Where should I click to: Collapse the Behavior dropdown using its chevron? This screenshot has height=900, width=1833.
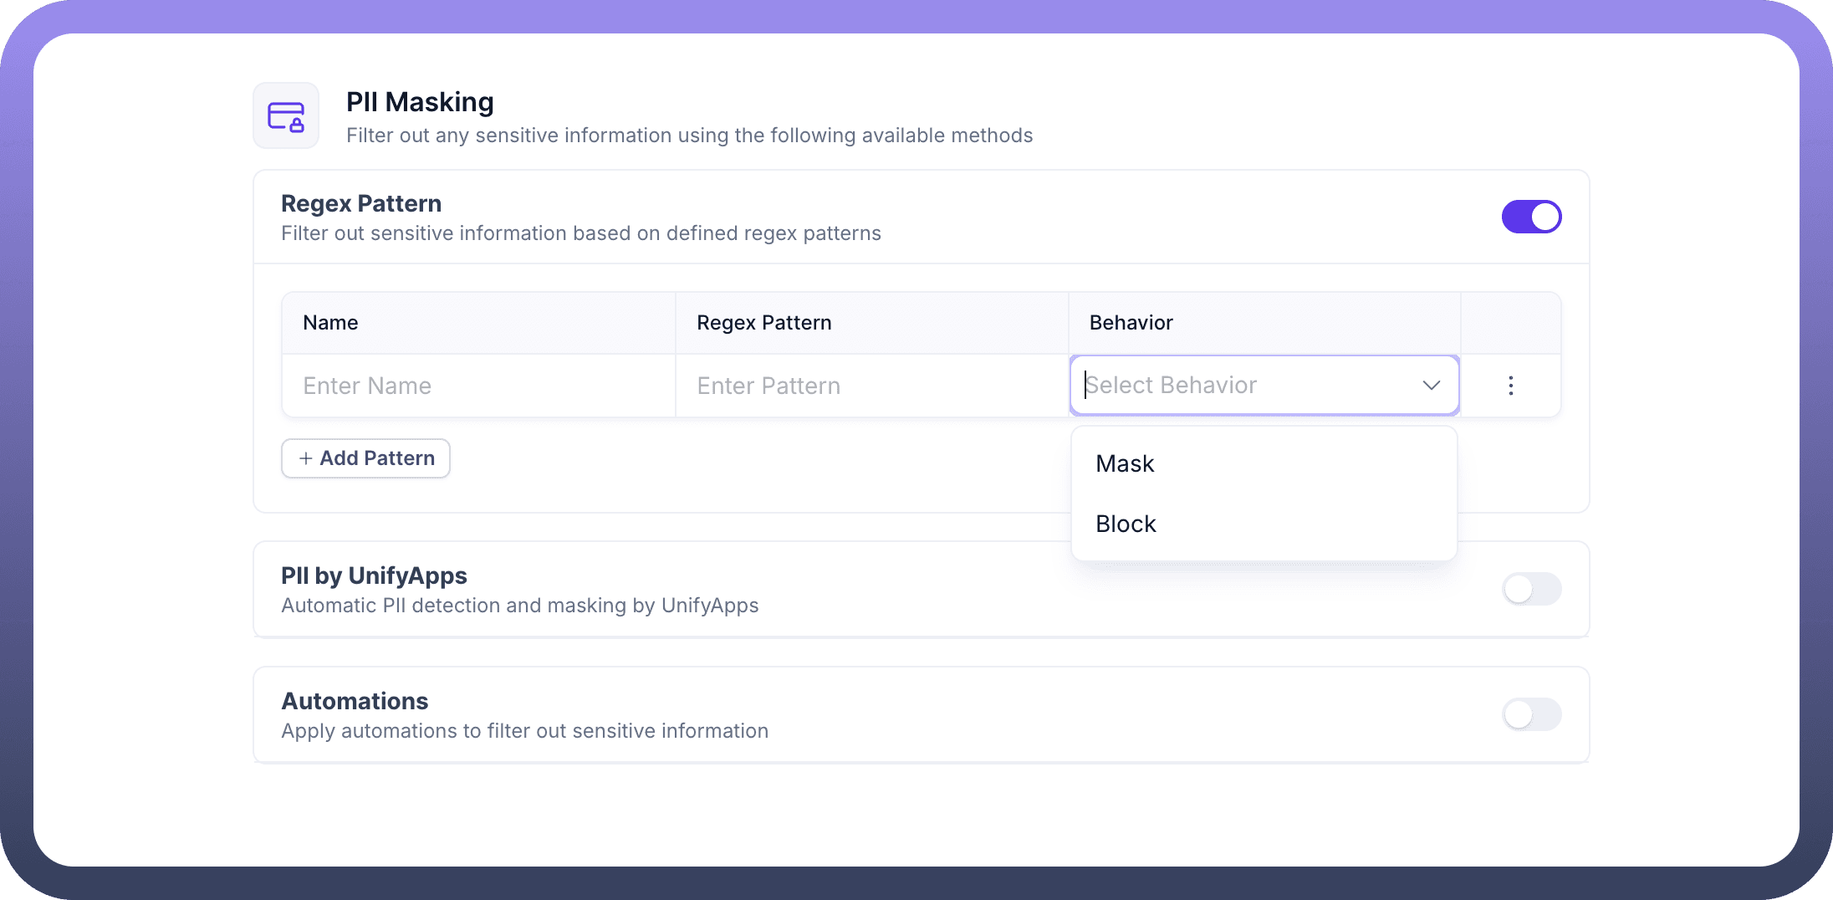pyautogui.click(x=1431, y=386)
